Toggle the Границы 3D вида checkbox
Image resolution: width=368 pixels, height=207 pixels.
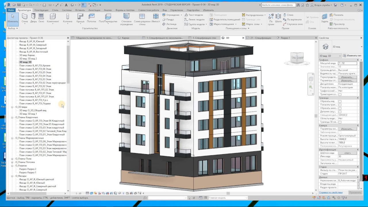(340, 122)
